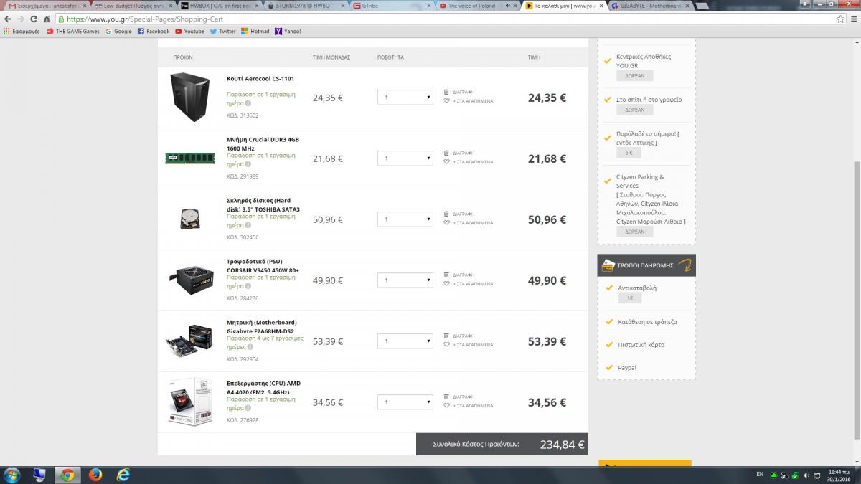Open the Hotmail bookmark
Image resolution: width=861 pixels, height=484 pixels.
point(255,32)
